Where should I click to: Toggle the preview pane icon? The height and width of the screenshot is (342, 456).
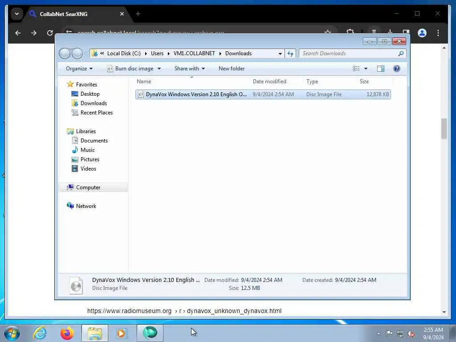click(x=381, y=69)
